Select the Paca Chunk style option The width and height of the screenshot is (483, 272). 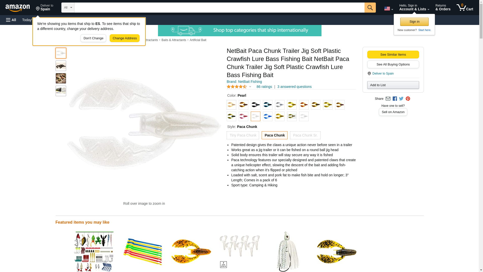pos(274,135)
